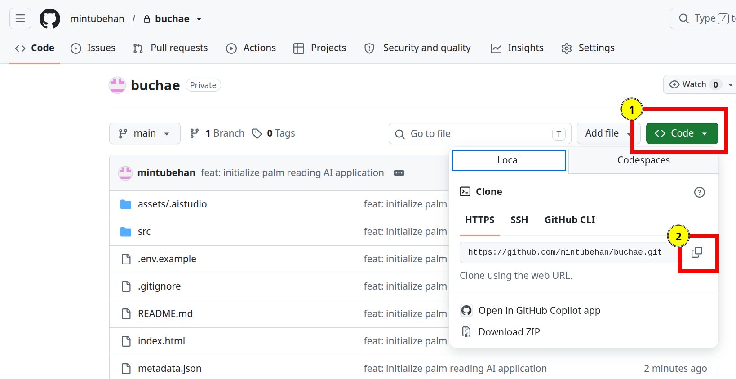The width and height of the screenshot is (736, 379).
Task: Select the GitHub CLI clone option
Action: 570,220
